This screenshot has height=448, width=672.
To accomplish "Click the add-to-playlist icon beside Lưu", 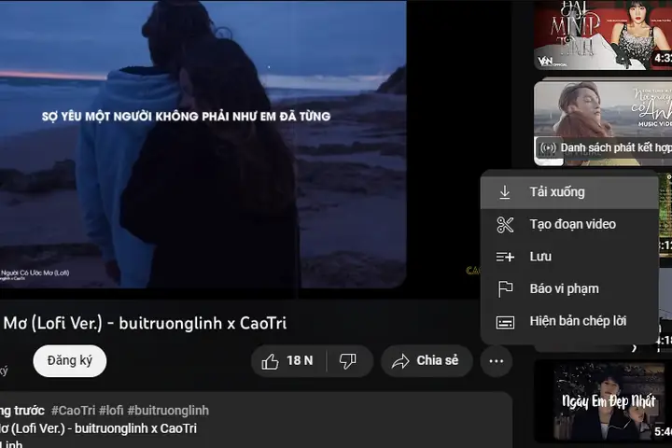I will tap(505, 257).
